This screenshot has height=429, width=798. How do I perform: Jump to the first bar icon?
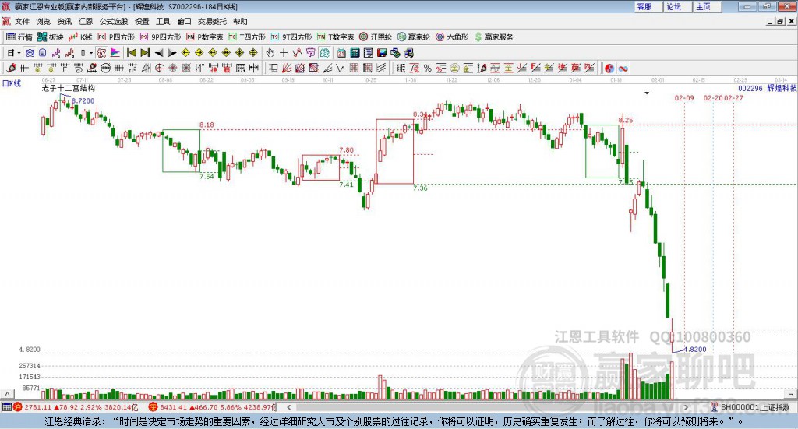point(131,53)
